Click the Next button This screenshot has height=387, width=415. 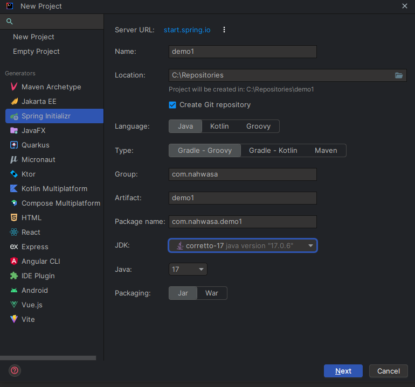343,371
